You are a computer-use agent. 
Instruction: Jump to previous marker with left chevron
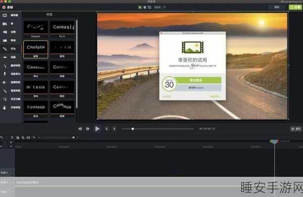tap(107, 129)
